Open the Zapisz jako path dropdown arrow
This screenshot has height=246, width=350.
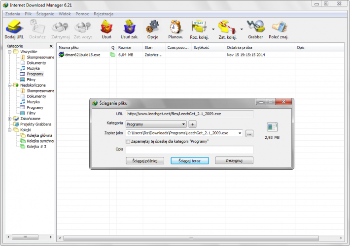(240, 133)
